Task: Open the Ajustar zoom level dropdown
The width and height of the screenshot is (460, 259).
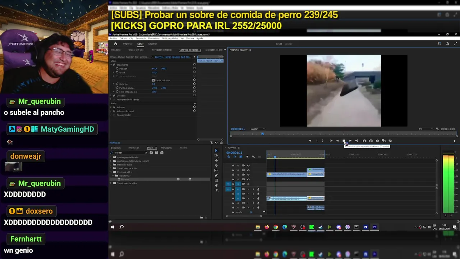Action: coord(258,129)
